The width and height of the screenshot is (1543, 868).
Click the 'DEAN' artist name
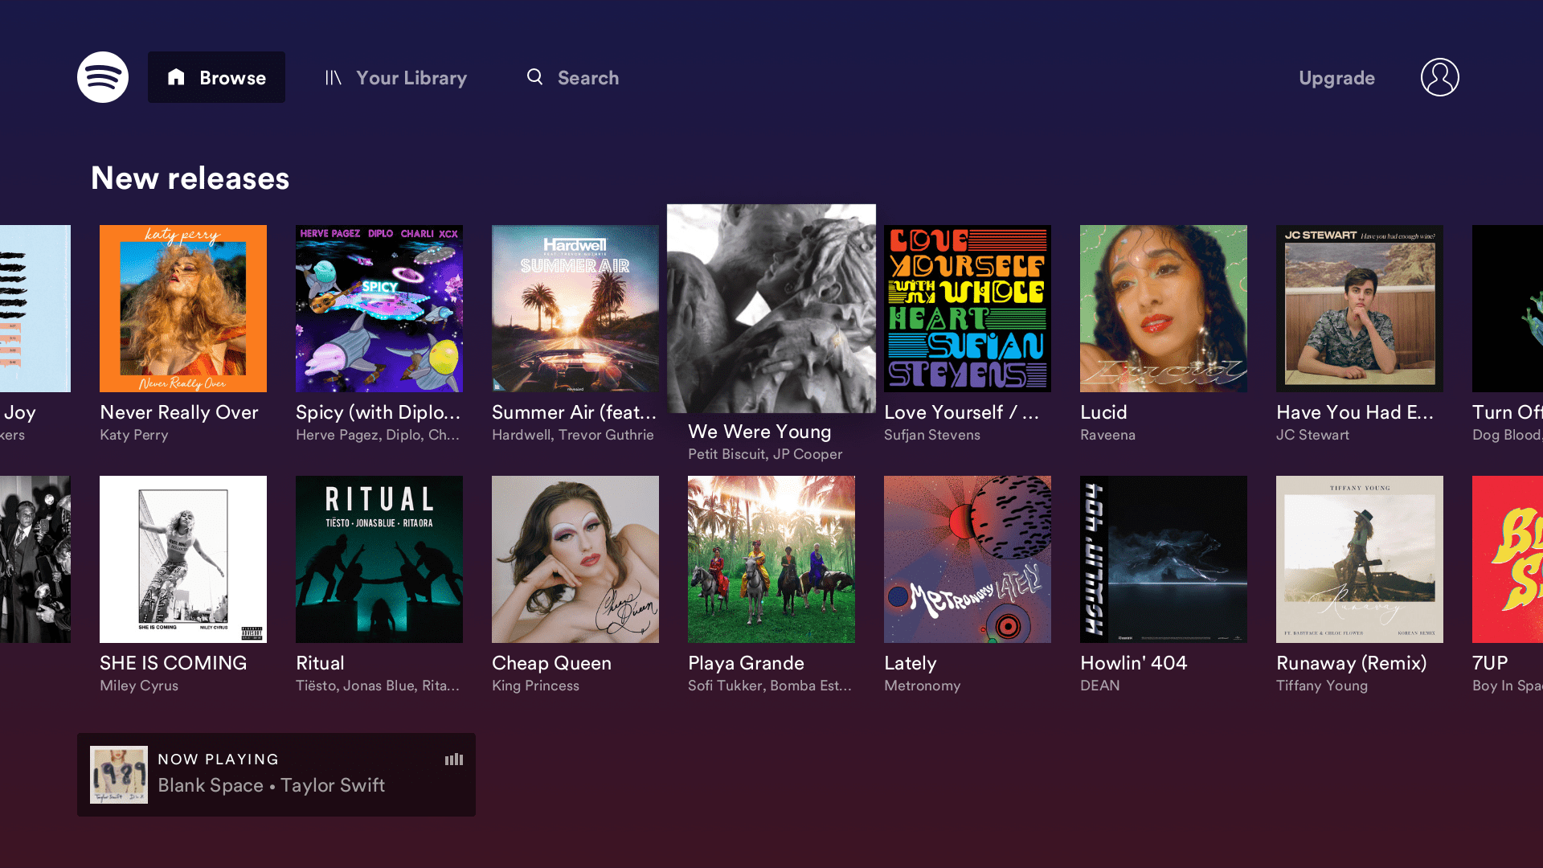click(1100, 686)
